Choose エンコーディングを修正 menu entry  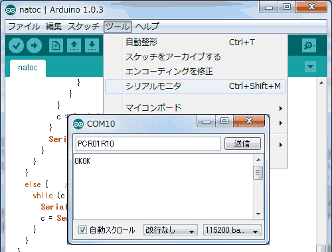[x=196, y=72]
